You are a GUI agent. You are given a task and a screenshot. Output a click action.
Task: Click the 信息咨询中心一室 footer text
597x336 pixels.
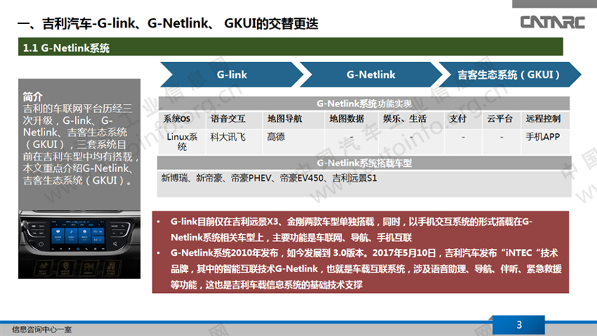(x=42, y=329)
